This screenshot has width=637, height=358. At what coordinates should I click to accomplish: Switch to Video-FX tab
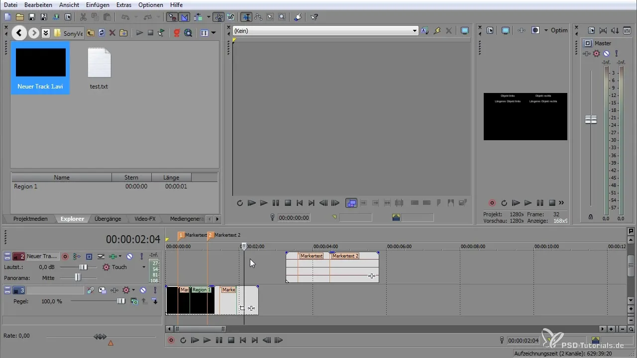click(145, 219)
